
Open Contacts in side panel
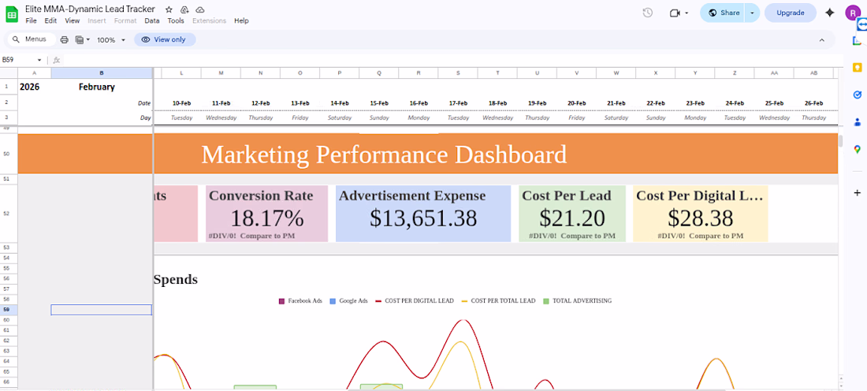[857, 121]
